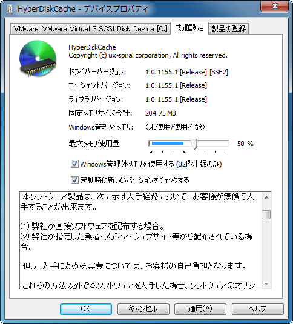Screen dimensions: 293x324
Task: Click the 204.75 MB memory size value
Action: [x=160, y=113]
